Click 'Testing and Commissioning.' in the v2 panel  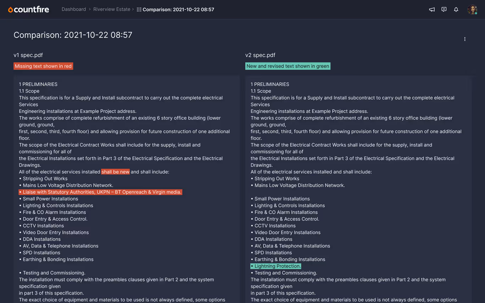286,273
